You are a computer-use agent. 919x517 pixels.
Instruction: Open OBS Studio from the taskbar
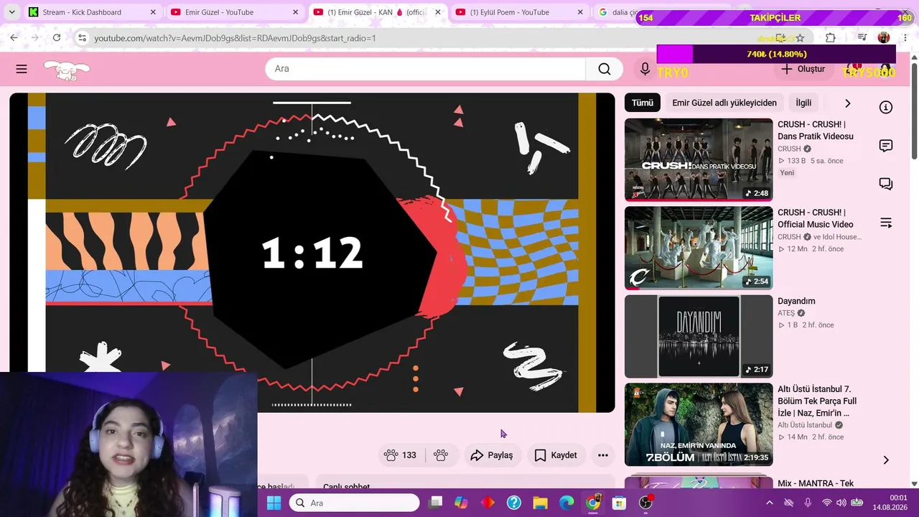[646, 503]
